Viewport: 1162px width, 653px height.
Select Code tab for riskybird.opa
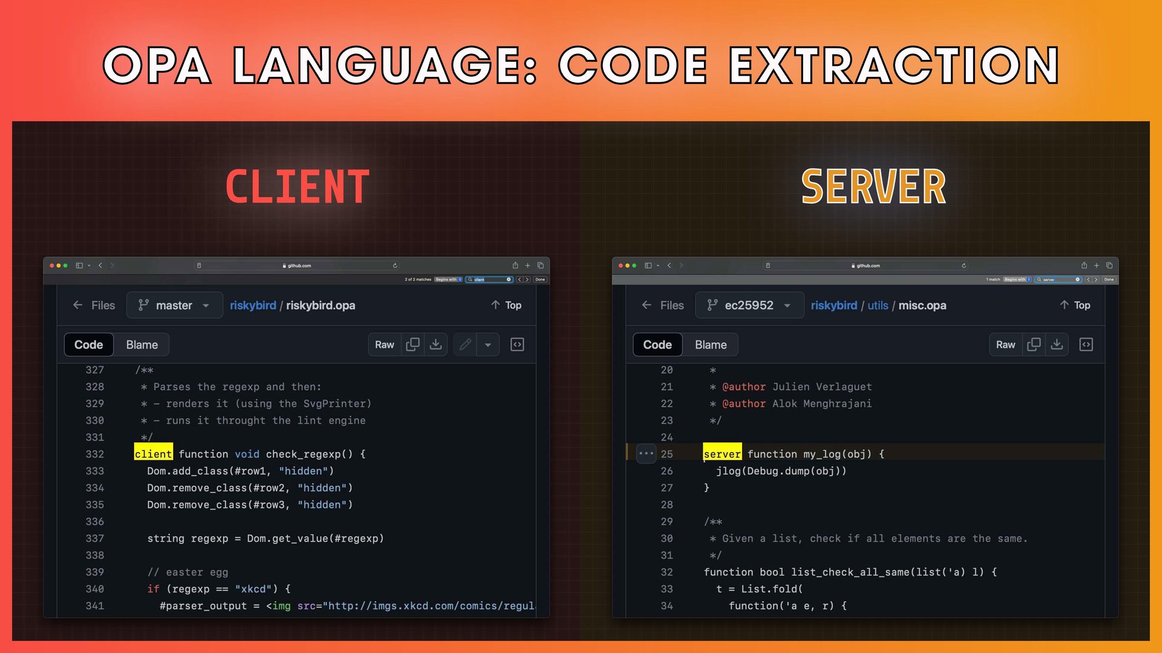tap(88, 345)
